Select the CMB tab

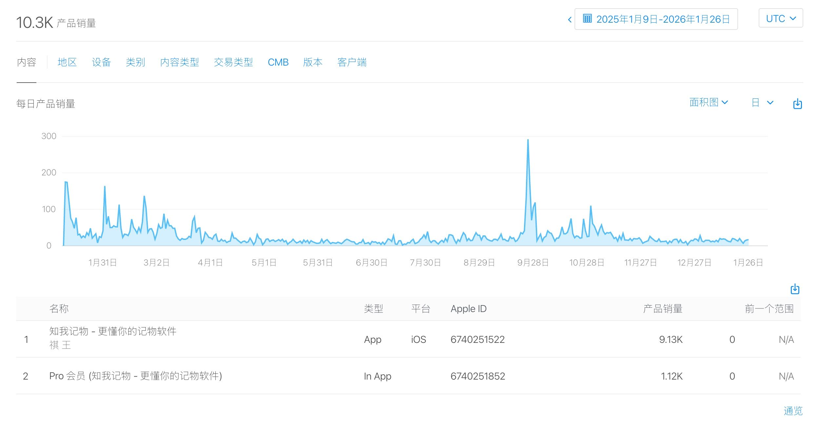point(278,62)
